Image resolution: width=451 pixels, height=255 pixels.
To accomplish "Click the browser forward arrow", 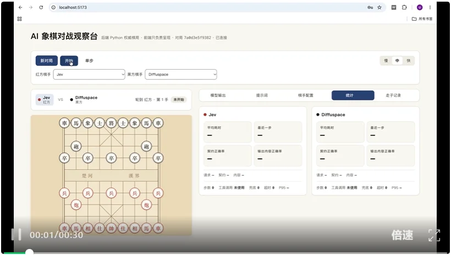I will click(31, 8).
